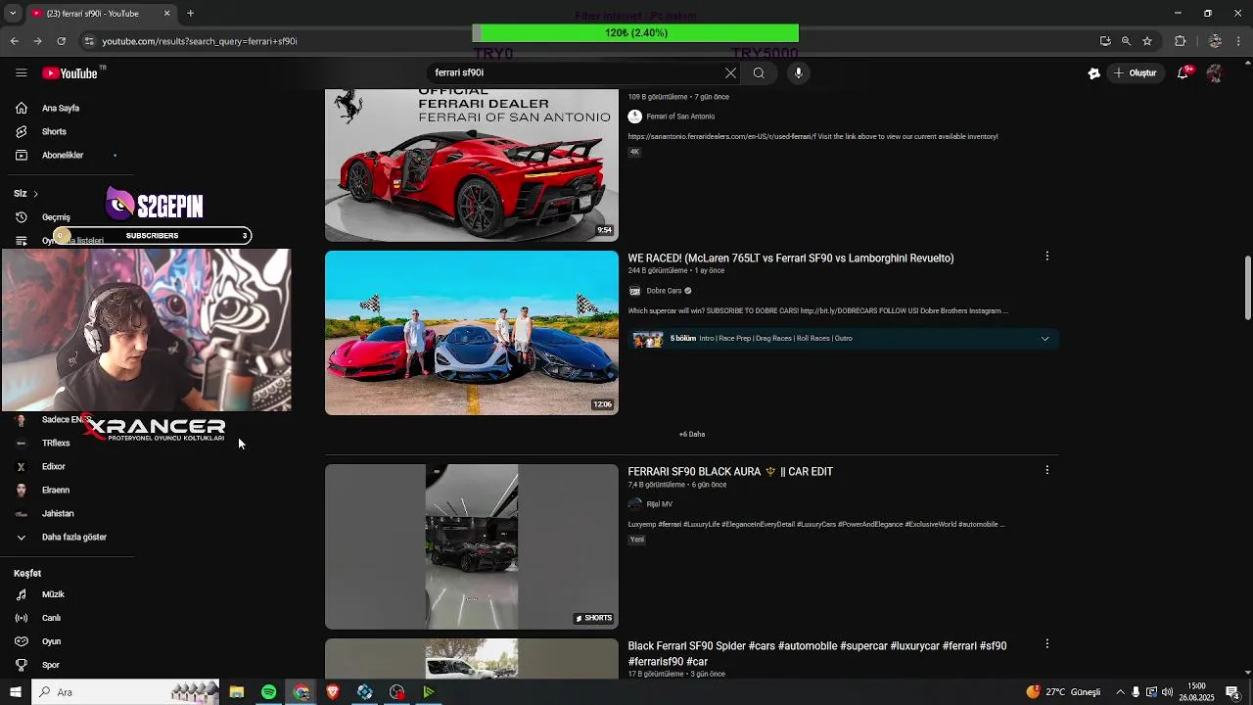This screenshot has height=705, width=1253.
Task: Play the FERRARI SF90 BLACK AURA Shorts thumbnail
Action: (472, 546)
